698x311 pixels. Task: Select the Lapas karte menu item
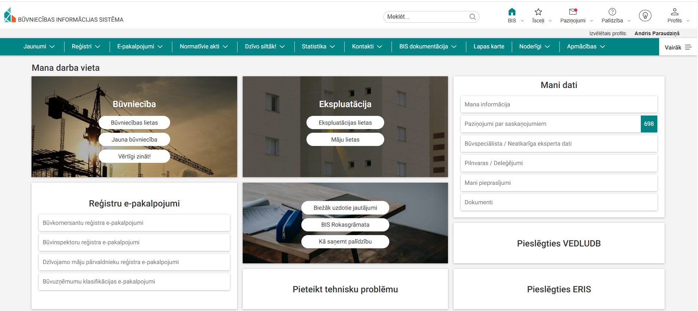489,47
